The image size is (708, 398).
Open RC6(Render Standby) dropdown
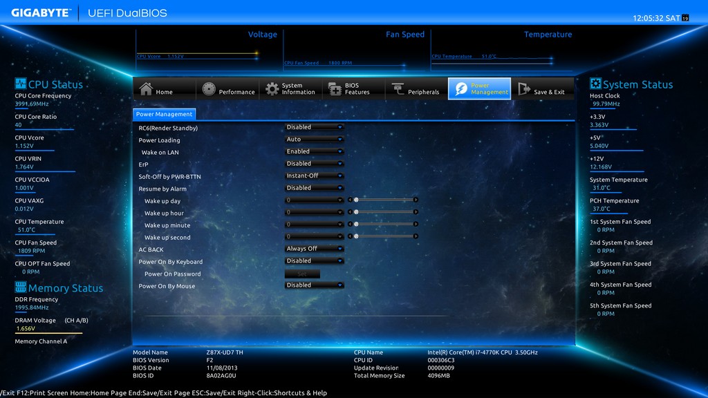(315, 127)
